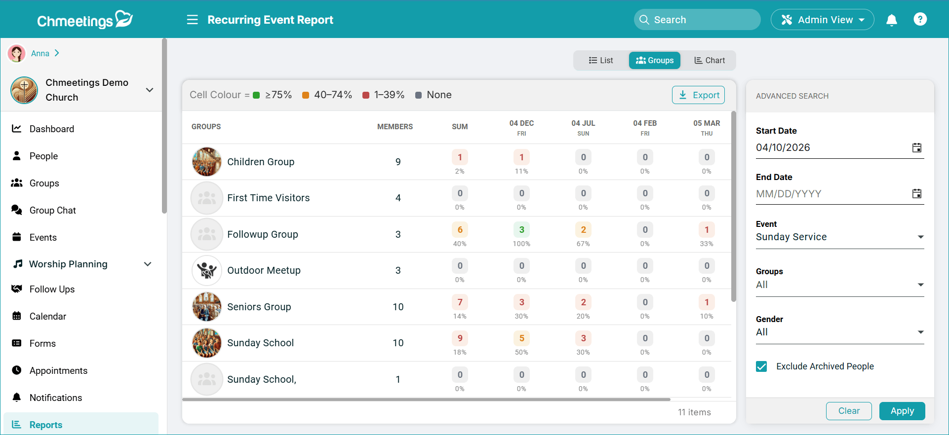
Task: Sort by the SUM column header
Action: coord(460,127)
